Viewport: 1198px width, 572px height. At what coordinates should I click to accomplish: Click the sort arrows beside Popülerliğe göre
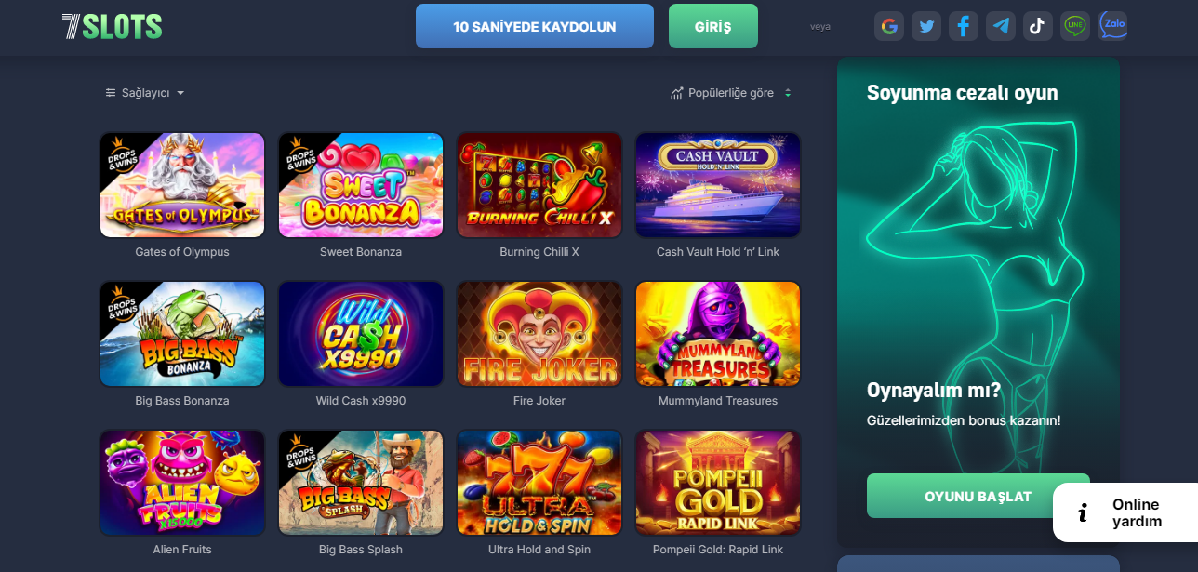point(788,93)
